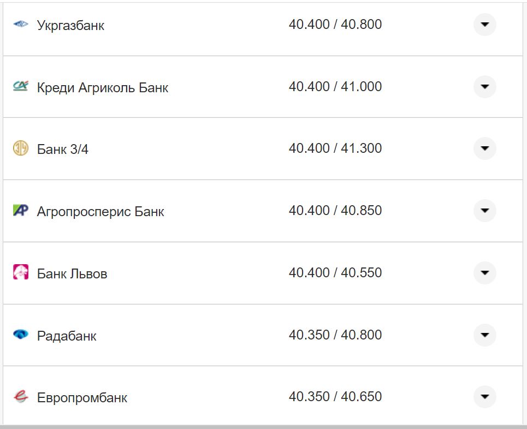Click the Укргазбанк logo icon
This screenshot has height=429, width=527.
coord(20,25)
